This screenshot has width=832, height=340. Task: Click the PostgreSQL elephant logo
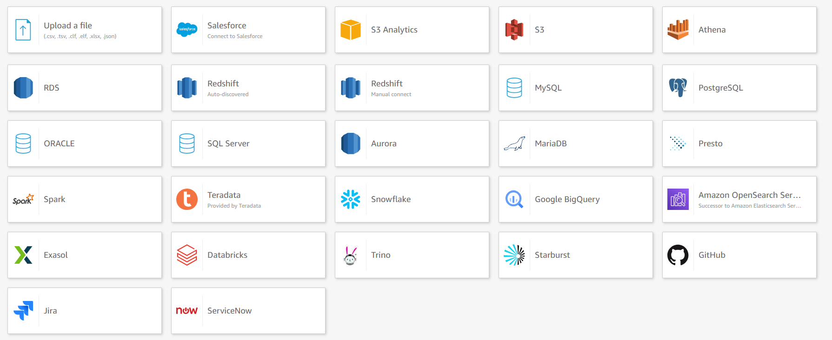pos(678,88)
